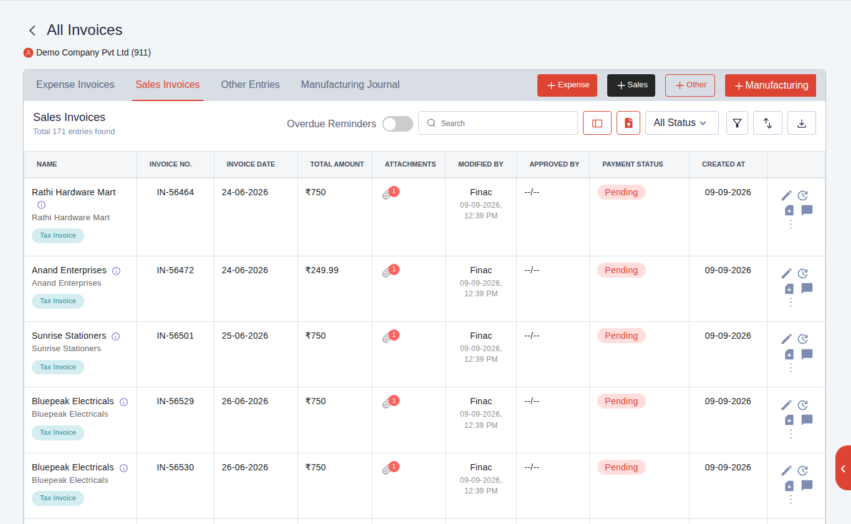Click comment bubble for invoice IN-56530
The height and width of the screenshot is (524, 851).
coord(807,485)
